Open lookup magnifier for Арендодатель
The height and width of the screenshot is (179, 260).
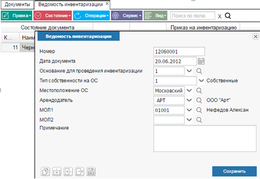pyautogui.click(x=199, y=100)
